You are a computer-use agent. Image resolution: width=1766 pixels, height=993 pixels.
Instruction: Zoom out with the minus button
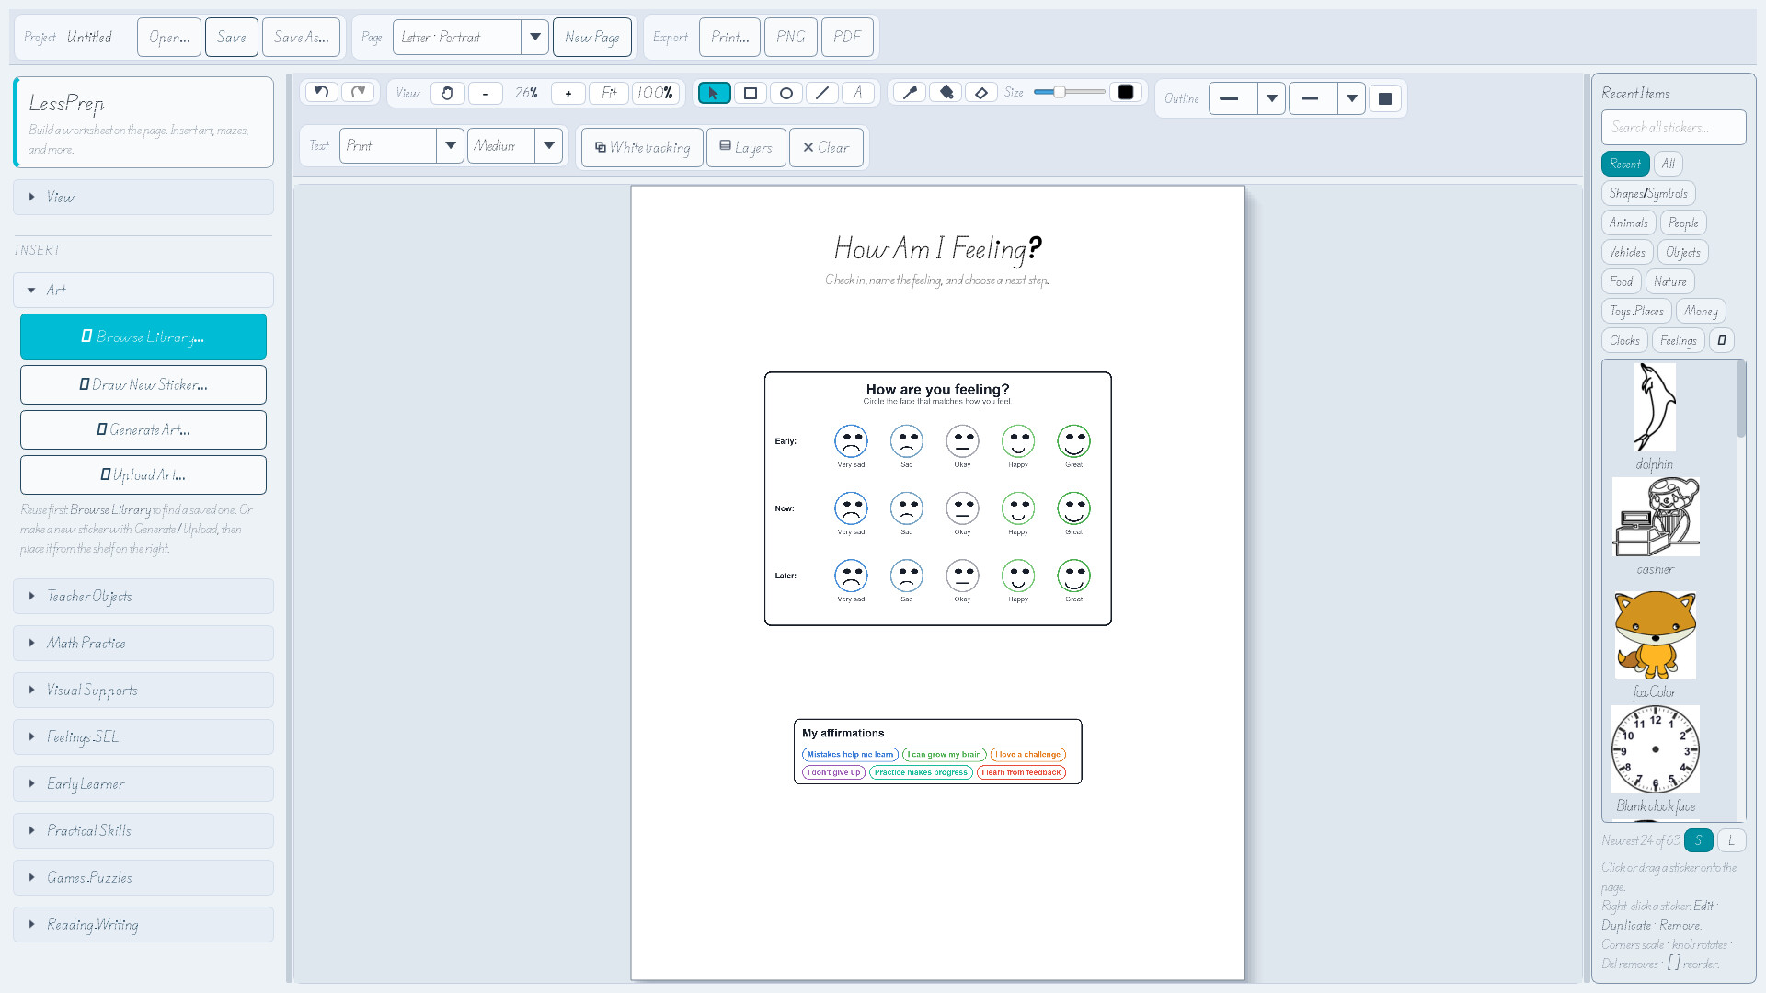pyautogui.click(x=485, y=93)
